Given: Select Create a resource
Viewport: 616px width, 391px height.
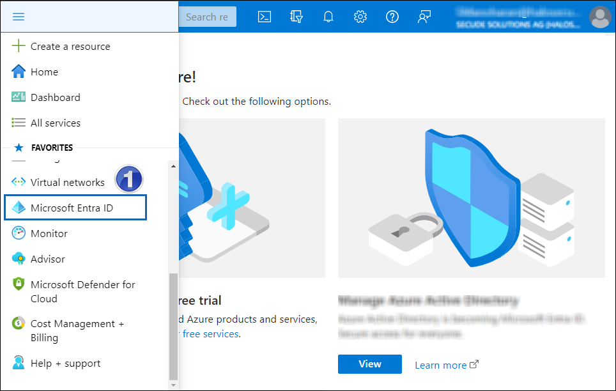Looking at the screenshot, I should pyautogui.click(x=70, y=47).
